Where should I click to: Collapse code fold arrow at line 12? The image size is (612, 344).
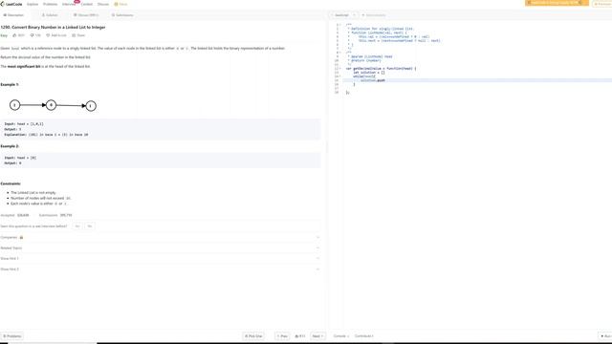coord(340,68)
